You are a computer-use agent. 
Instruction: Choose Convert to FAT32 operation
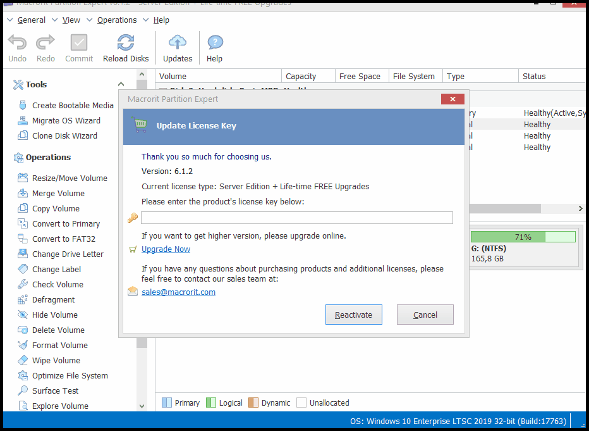pos(57,239)
